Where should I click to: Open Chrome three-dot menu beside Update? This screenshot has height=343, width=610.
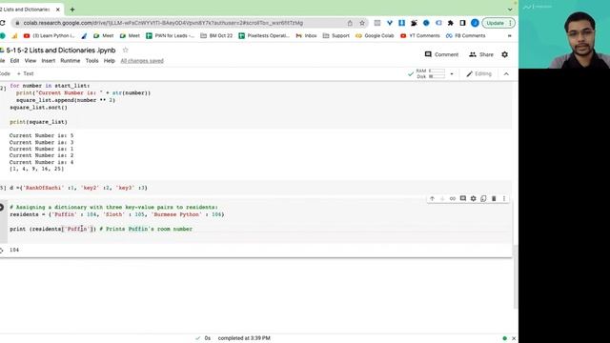click(510, 23)
